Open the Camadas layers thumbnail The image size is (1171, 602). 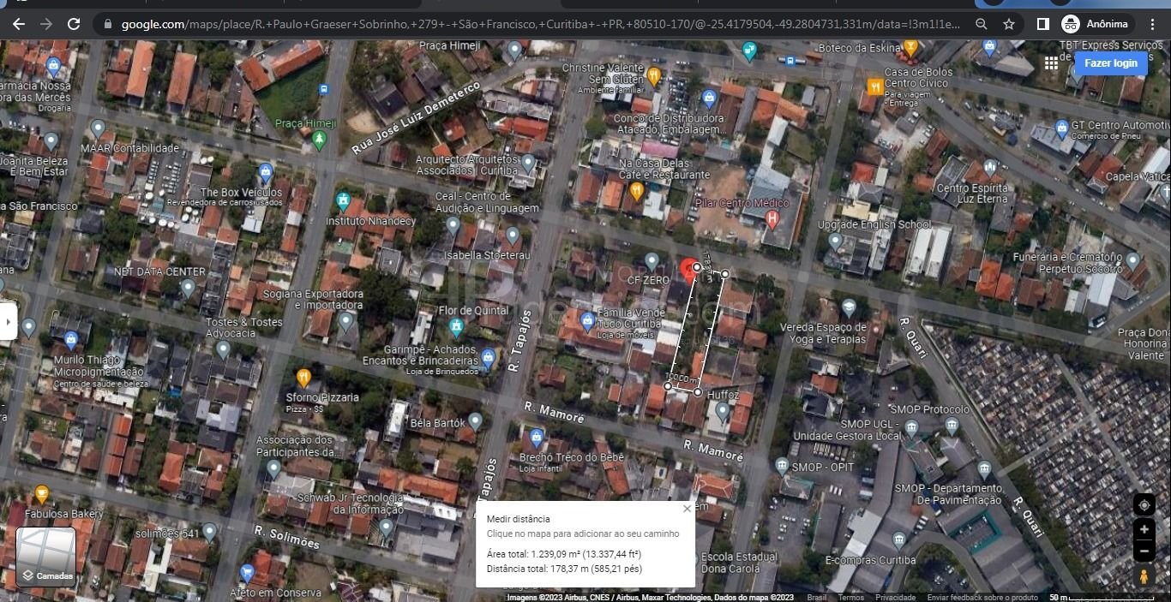pos(46,557)
